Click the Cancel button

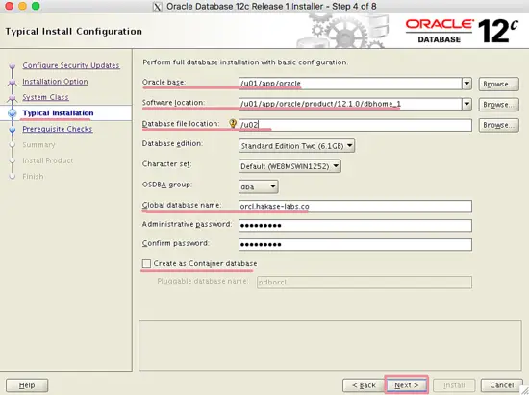(502, 384)
